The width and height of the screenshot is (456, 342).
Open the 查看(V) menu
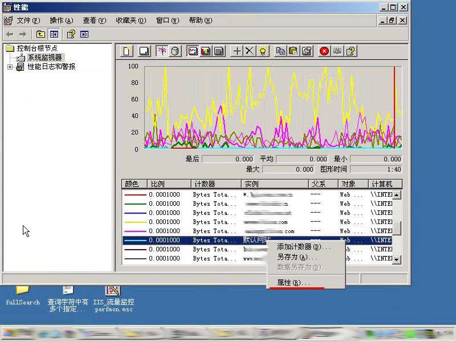pyautogui.click(x=94, y=21)
